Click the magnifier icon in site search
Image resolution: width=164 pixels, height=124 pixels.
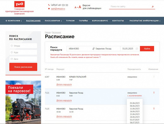[153, 7]
